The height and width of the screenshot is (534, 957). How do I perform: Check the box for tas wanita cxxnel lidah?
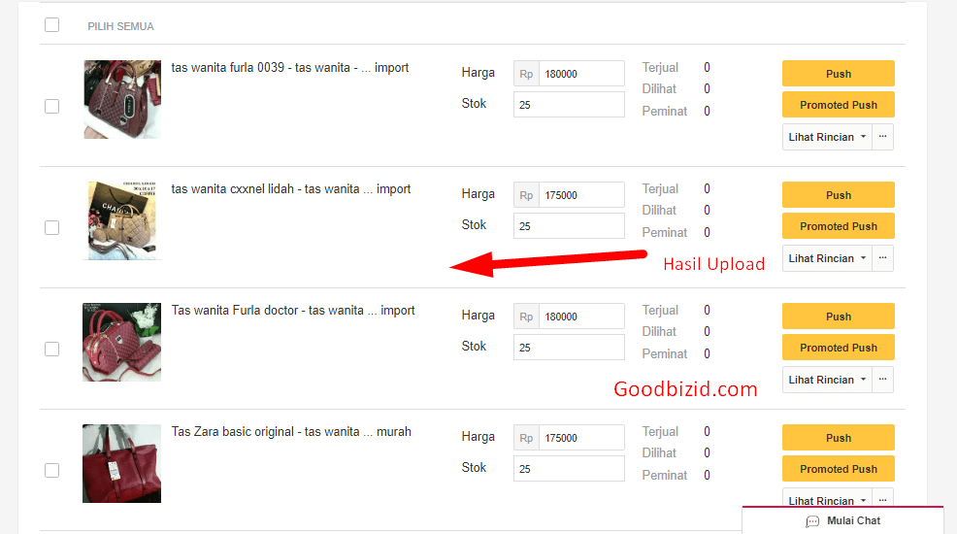[52, 227]
